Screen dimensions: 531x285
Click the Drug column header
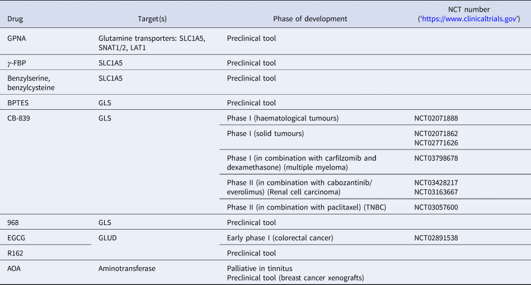pos(15,19)
